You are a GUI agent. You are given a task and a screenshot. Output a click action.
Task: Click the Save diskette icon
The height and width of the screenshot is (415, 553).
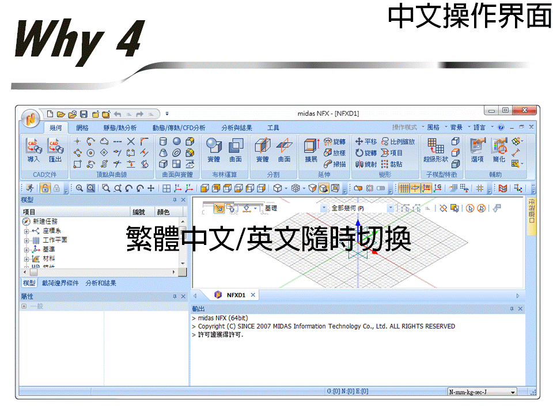[84, 114]
